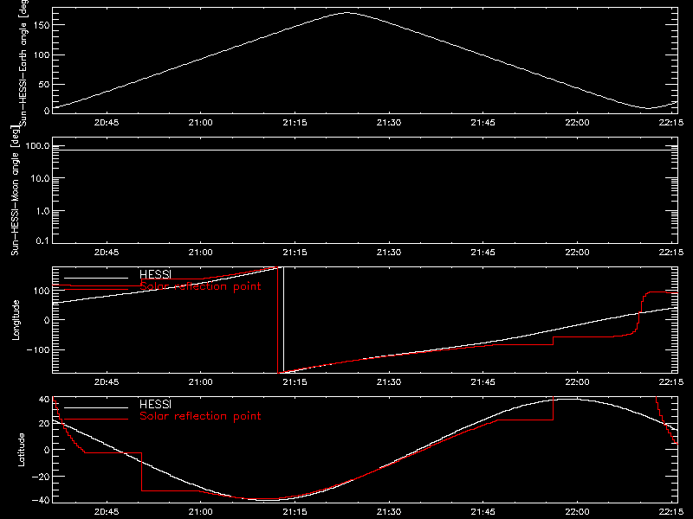Screen dimensions: 693x519
Task: Click the 1.0 tick label on Moon angle plot
Action: pyautogui.click(x=43, y=211)
